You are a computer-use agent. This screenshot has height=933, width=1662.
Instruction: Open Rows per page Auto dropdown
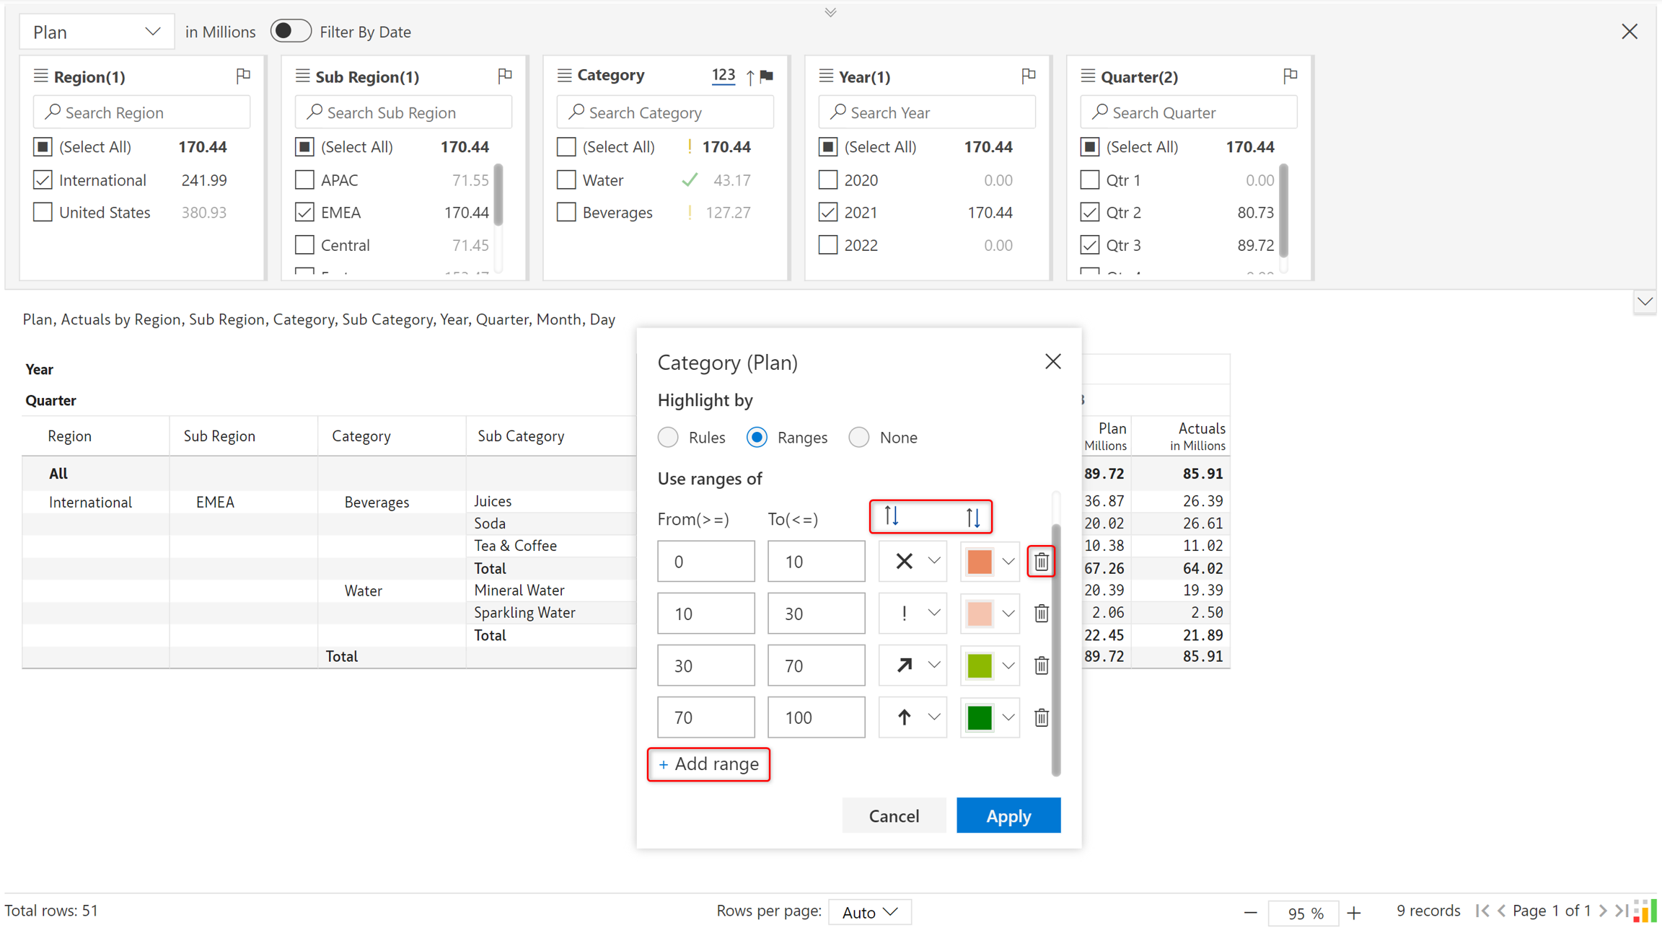869,912
